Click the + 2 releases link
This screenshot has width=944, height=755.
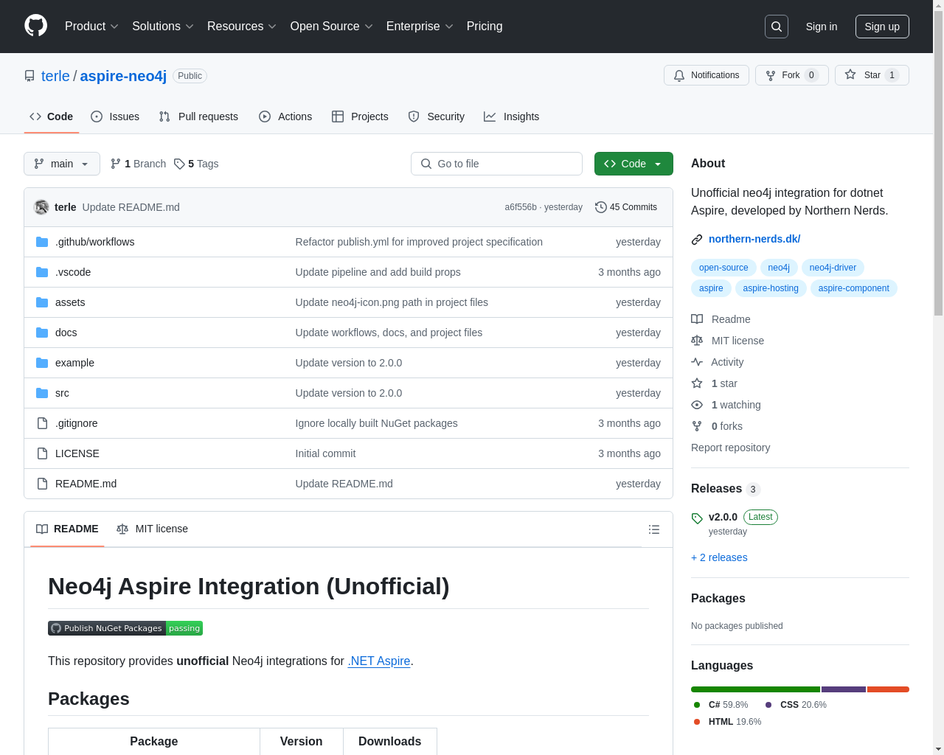pyautogui.click(x=719, y=557)
